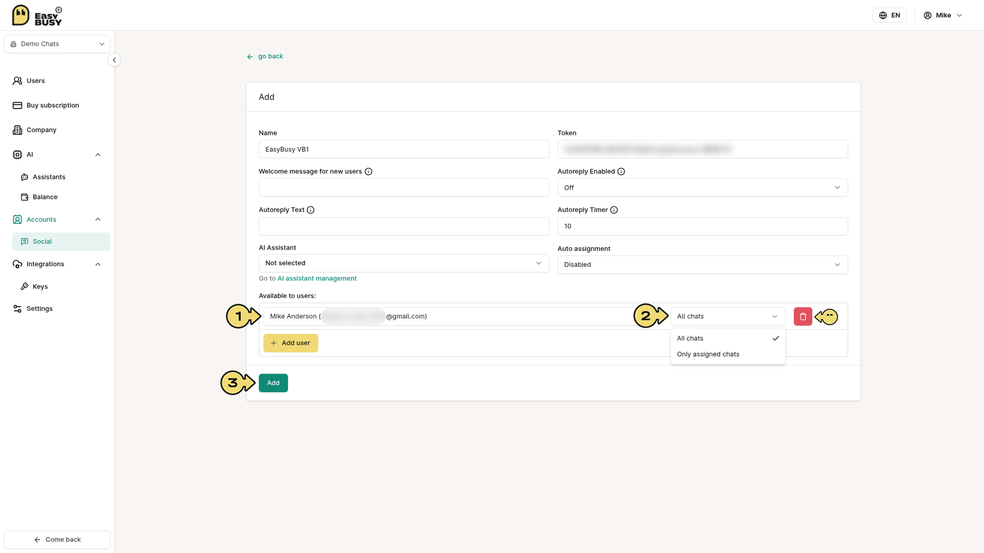Open the Keys page
This screenshot has width=984, height=553.
point(40,287)
